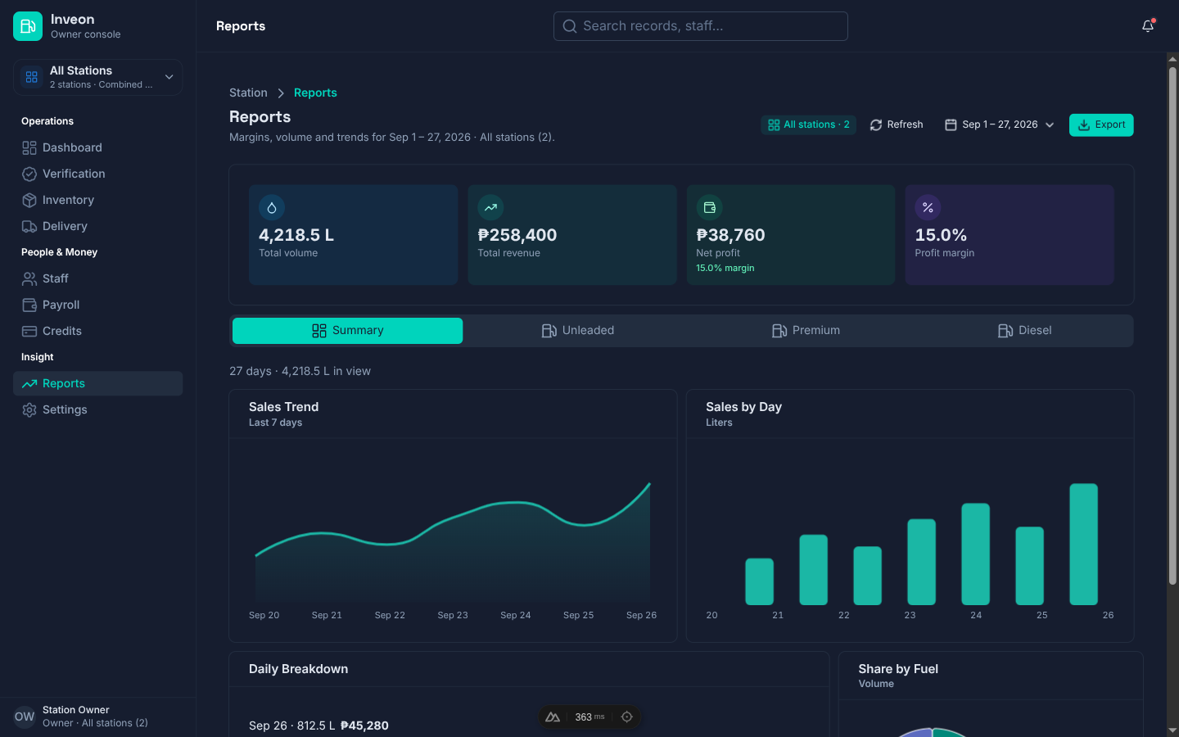Click the Nuxt devtools logo icon
Screen dimensions: 1179x737
(x=553, y=717)
